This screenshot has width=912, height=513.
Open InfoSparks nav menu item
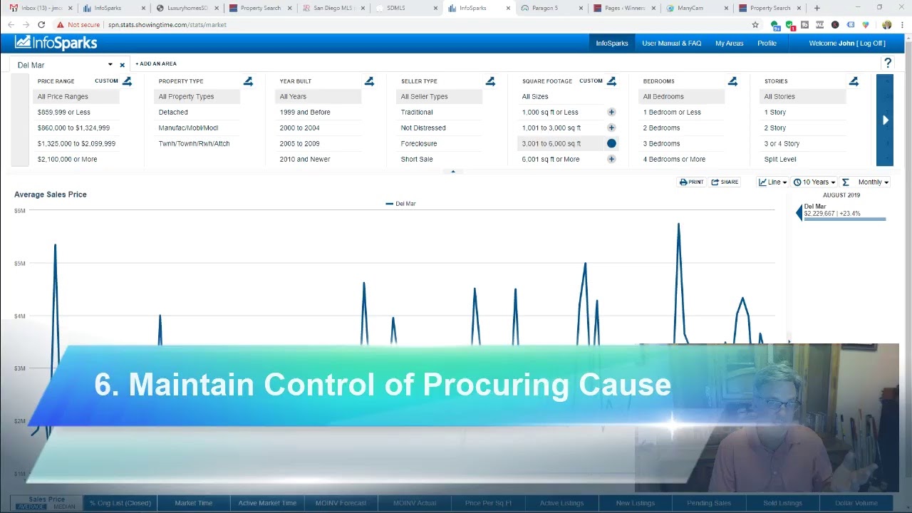pyautogui.click(x=612, y=43)
